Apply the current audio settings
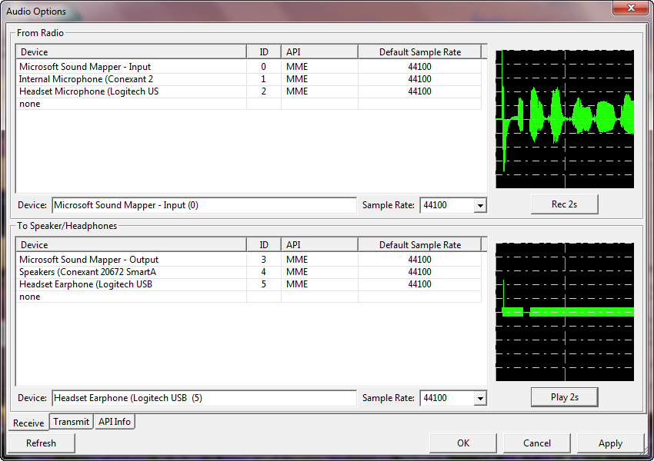This screenshot has width=654, height=461. pyautogui.click(x=610, y=443)
